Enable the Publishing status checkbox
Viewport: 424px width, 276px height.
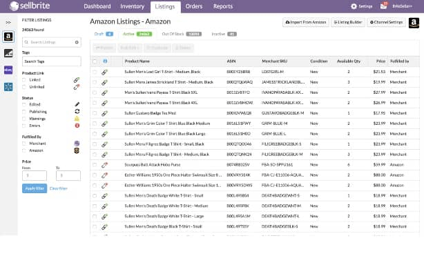point(24,111)
